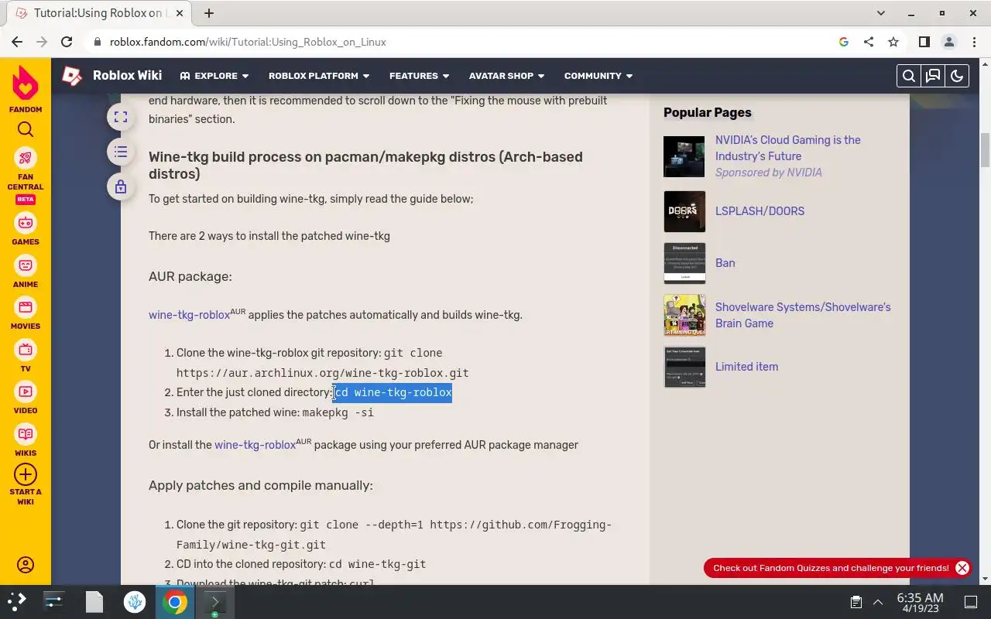Open the terminal icon in taskbar
This screenshot has width=991, height=619.
tap(214, 602)
